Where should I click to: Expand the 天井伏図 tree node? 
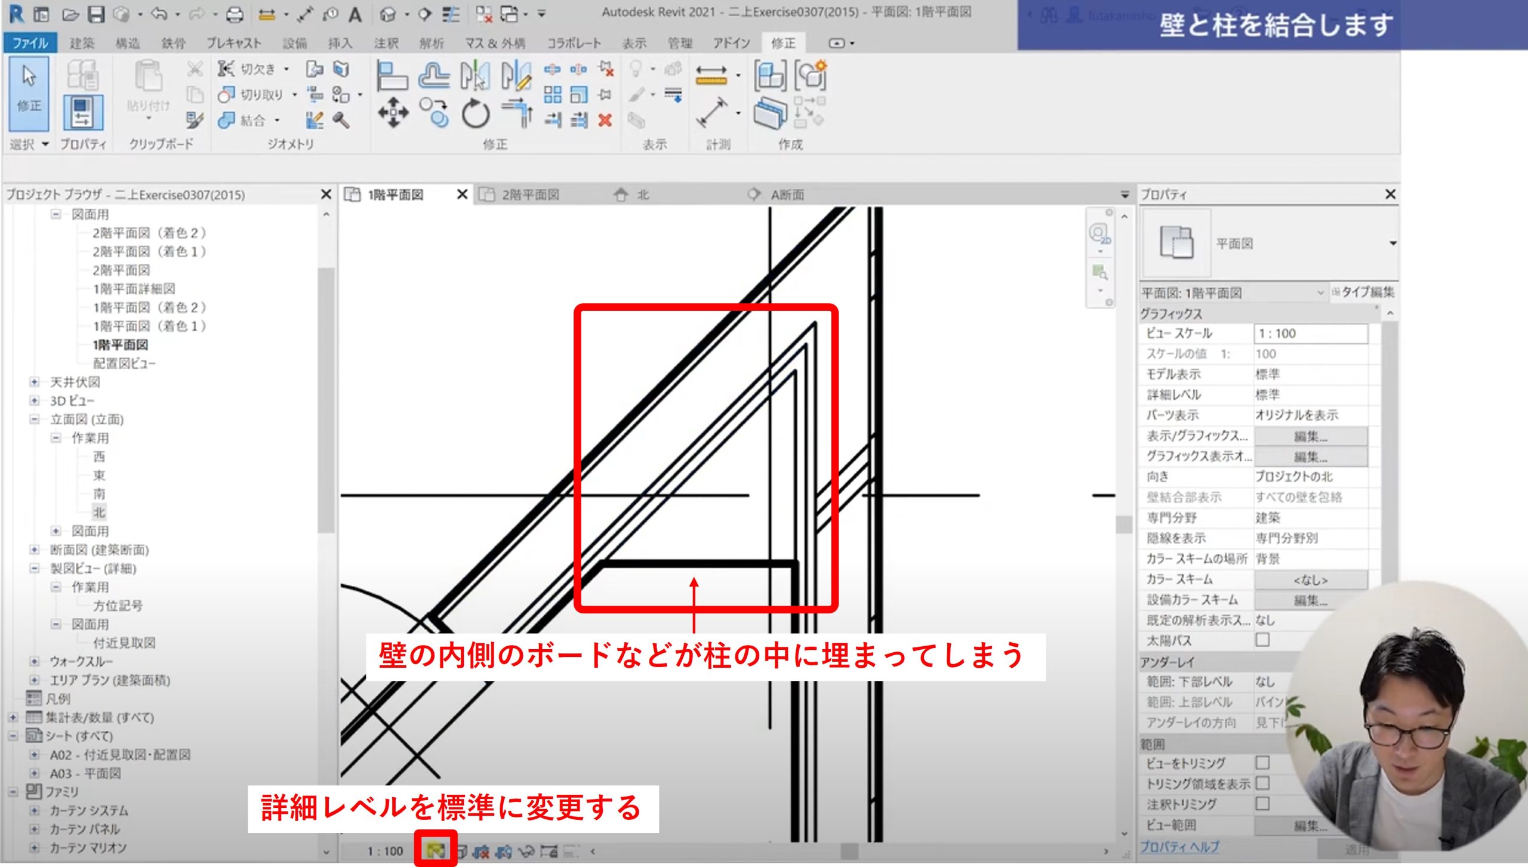tap(35, 382)
